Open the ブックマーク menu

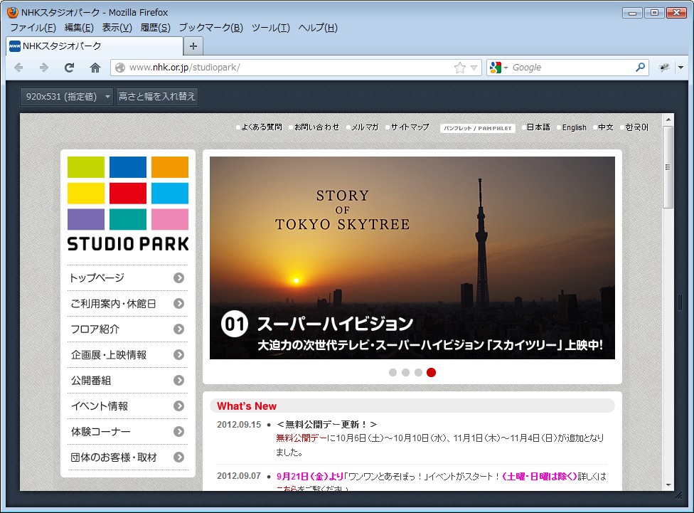click(210, 28)
